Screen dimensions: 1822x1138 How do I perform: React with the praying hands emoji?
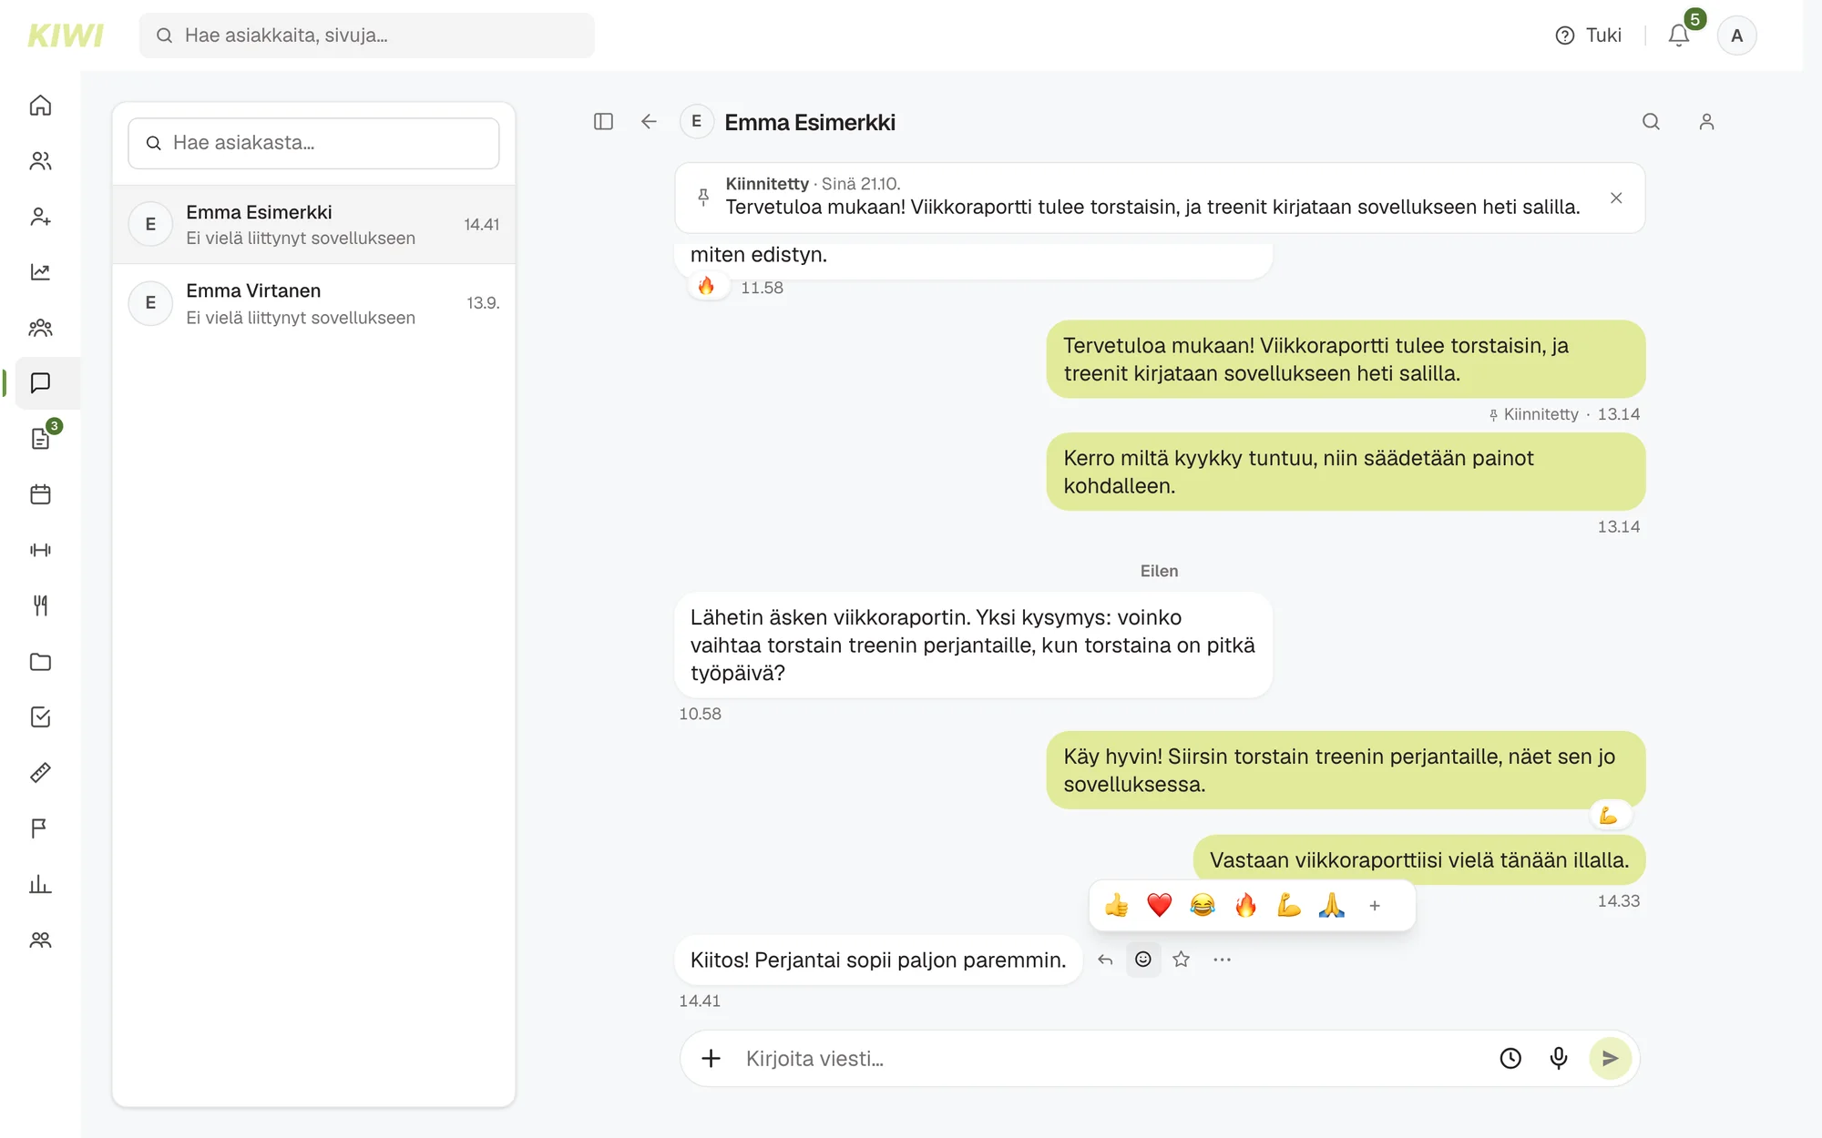(x=1332, y=906)
